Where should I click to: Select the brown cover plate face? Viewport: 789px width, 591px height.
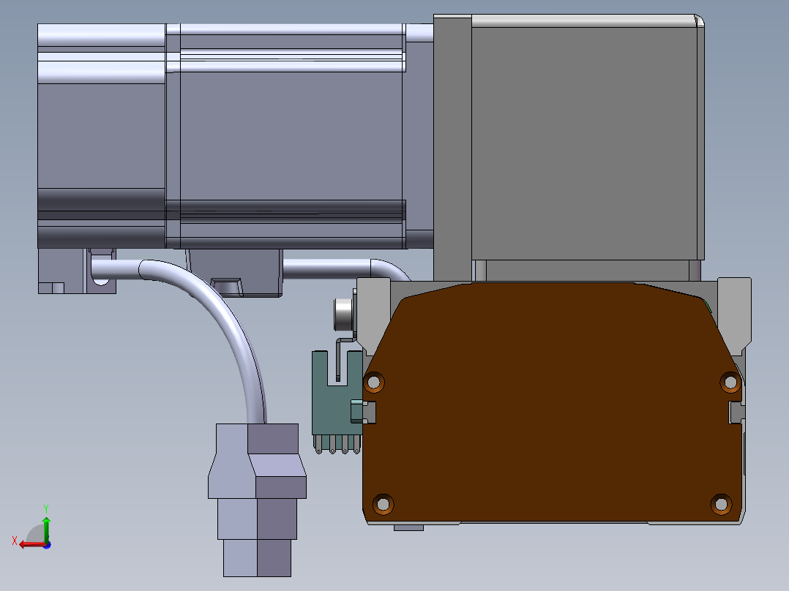pyautogui.click(x=552, y=401)
